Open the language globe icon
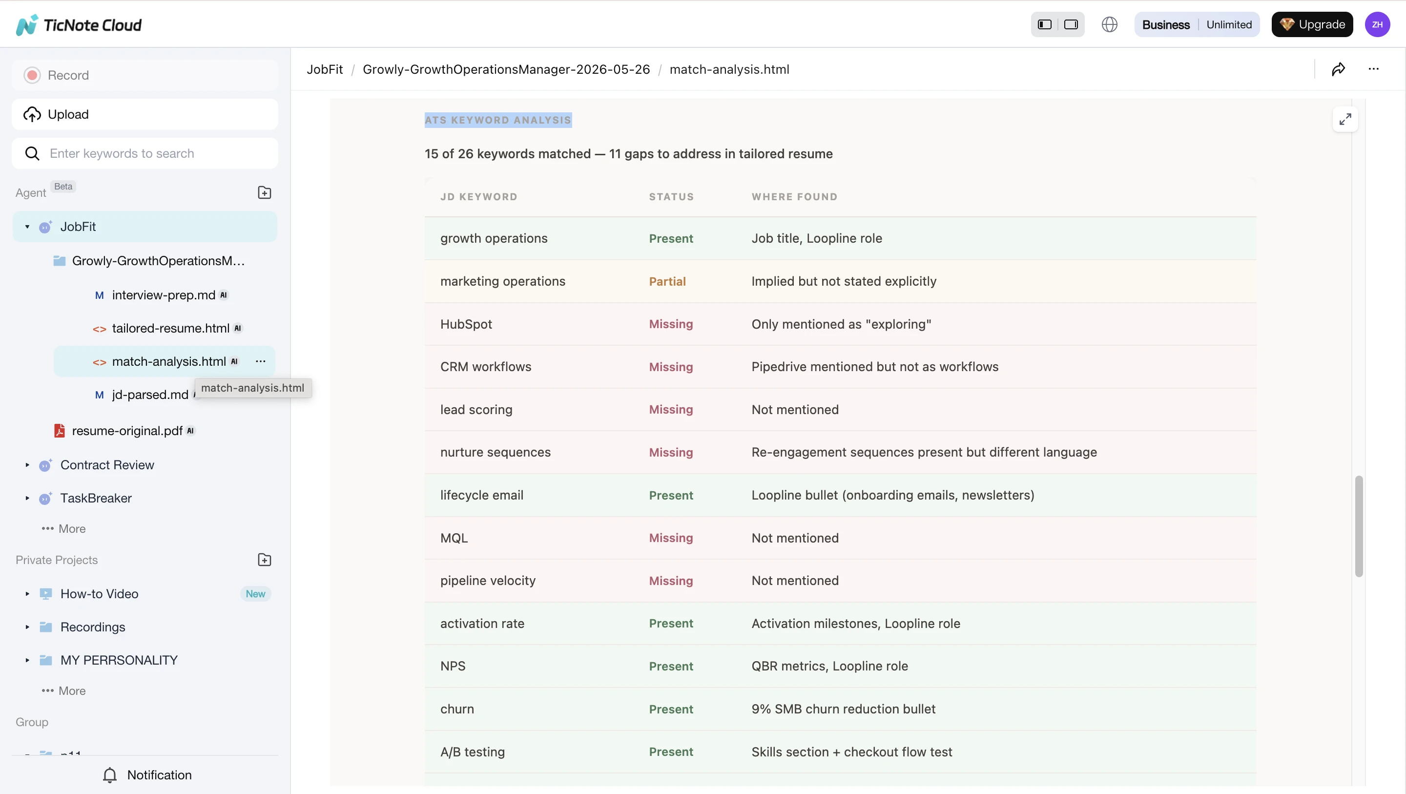This screenshot has height=794, width=1406. [x=1110, y=24]
